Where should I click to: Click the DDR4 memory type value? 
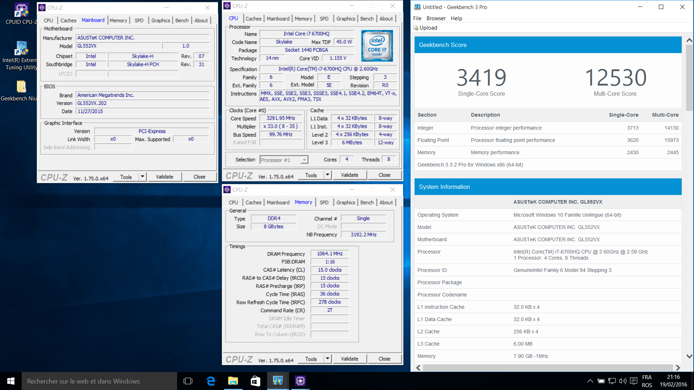[x=274, y=218]
